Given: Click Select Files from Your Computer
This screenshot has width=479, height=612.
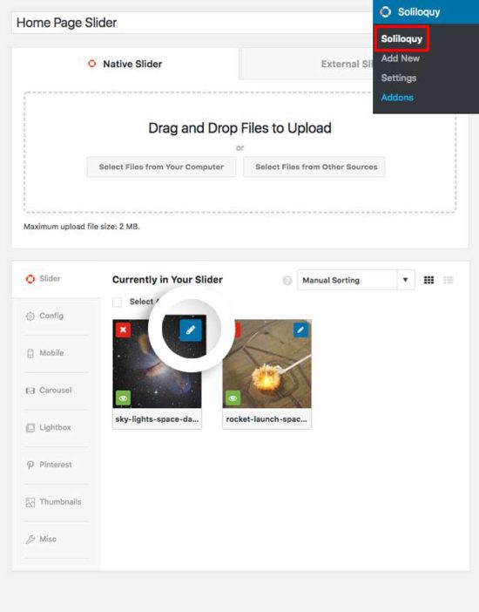Looking at the screenshot, I should pyautogui.click(x=161, y=167).
